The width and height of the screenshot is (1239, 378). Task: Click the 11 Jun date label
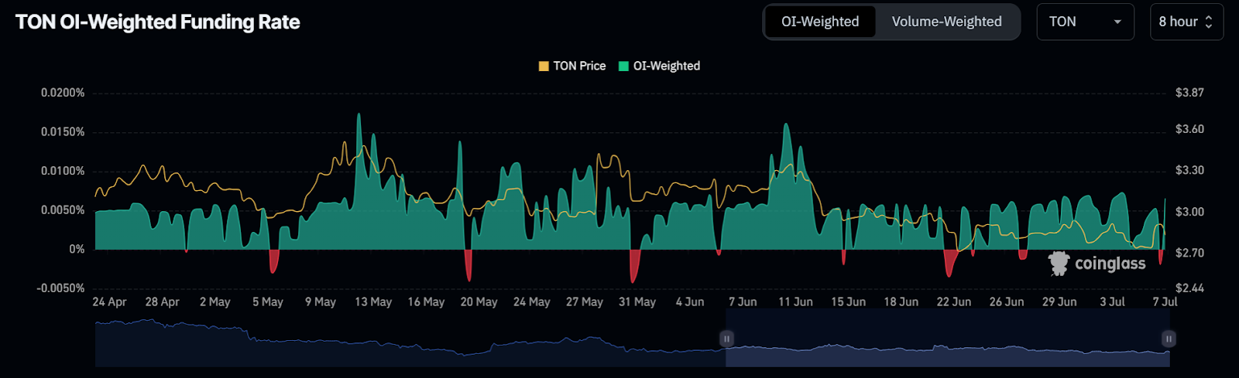795,301
